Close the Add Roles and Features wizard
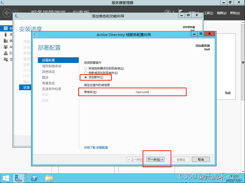The width and height of the screenshot is (245, 183). [197, 15]
